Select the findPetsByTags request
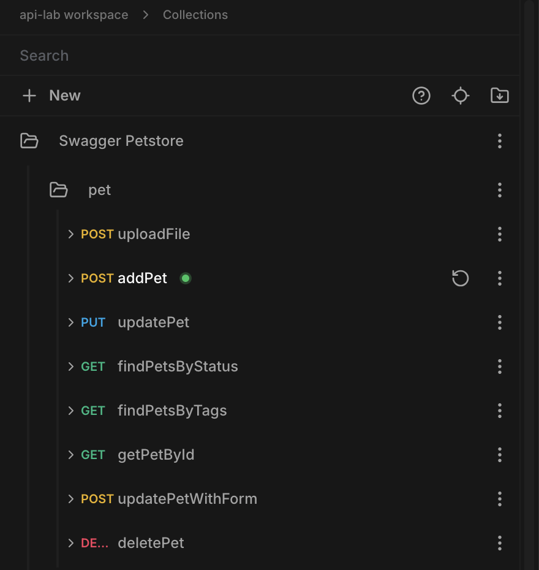 point(172,411)
